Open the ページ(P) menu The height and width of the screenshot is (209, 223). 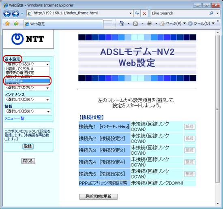click(x=173, y=23)
